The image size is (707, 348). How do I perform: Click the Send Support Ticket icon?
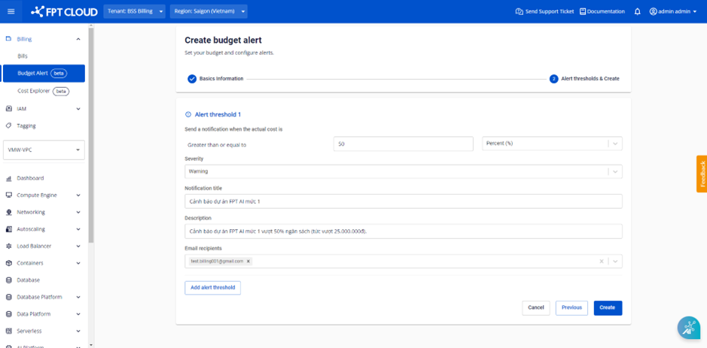[x=519, y=11]
